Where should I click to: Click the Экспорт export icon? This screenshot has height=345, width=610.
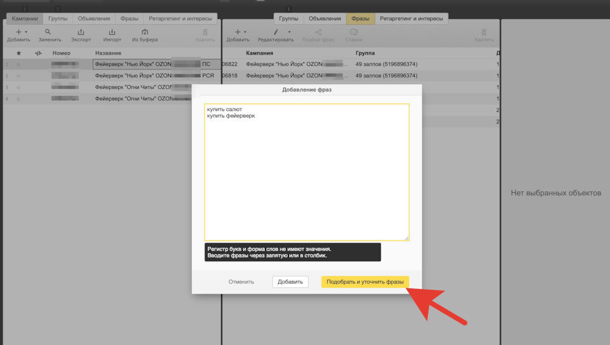(81, 32)
